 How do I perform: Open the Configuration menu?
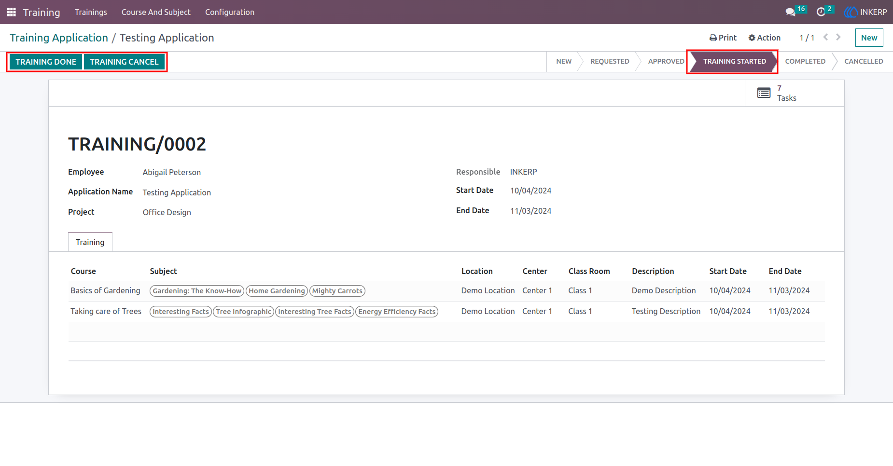230,12
